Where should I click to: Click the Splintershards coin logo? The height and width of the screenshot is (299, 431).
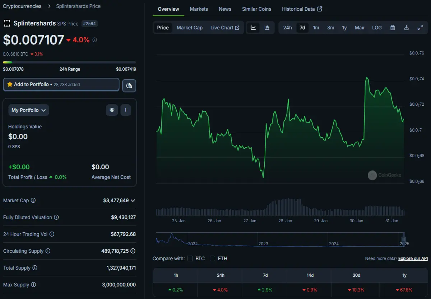[x=7, y=24]
